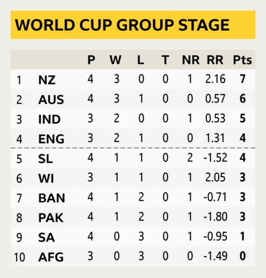
Task: Click the RR column header
Action: coord(215,60)
